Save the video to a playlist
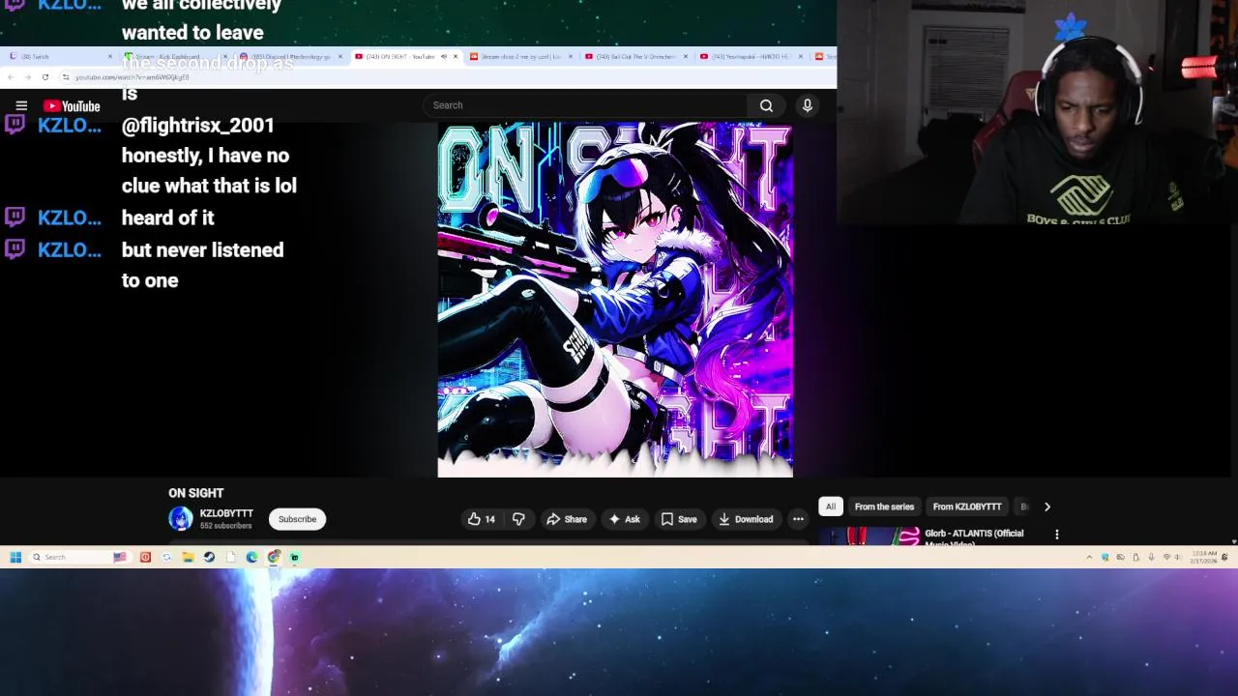Screen dimensions: 1238x696 tap(679, 519)
